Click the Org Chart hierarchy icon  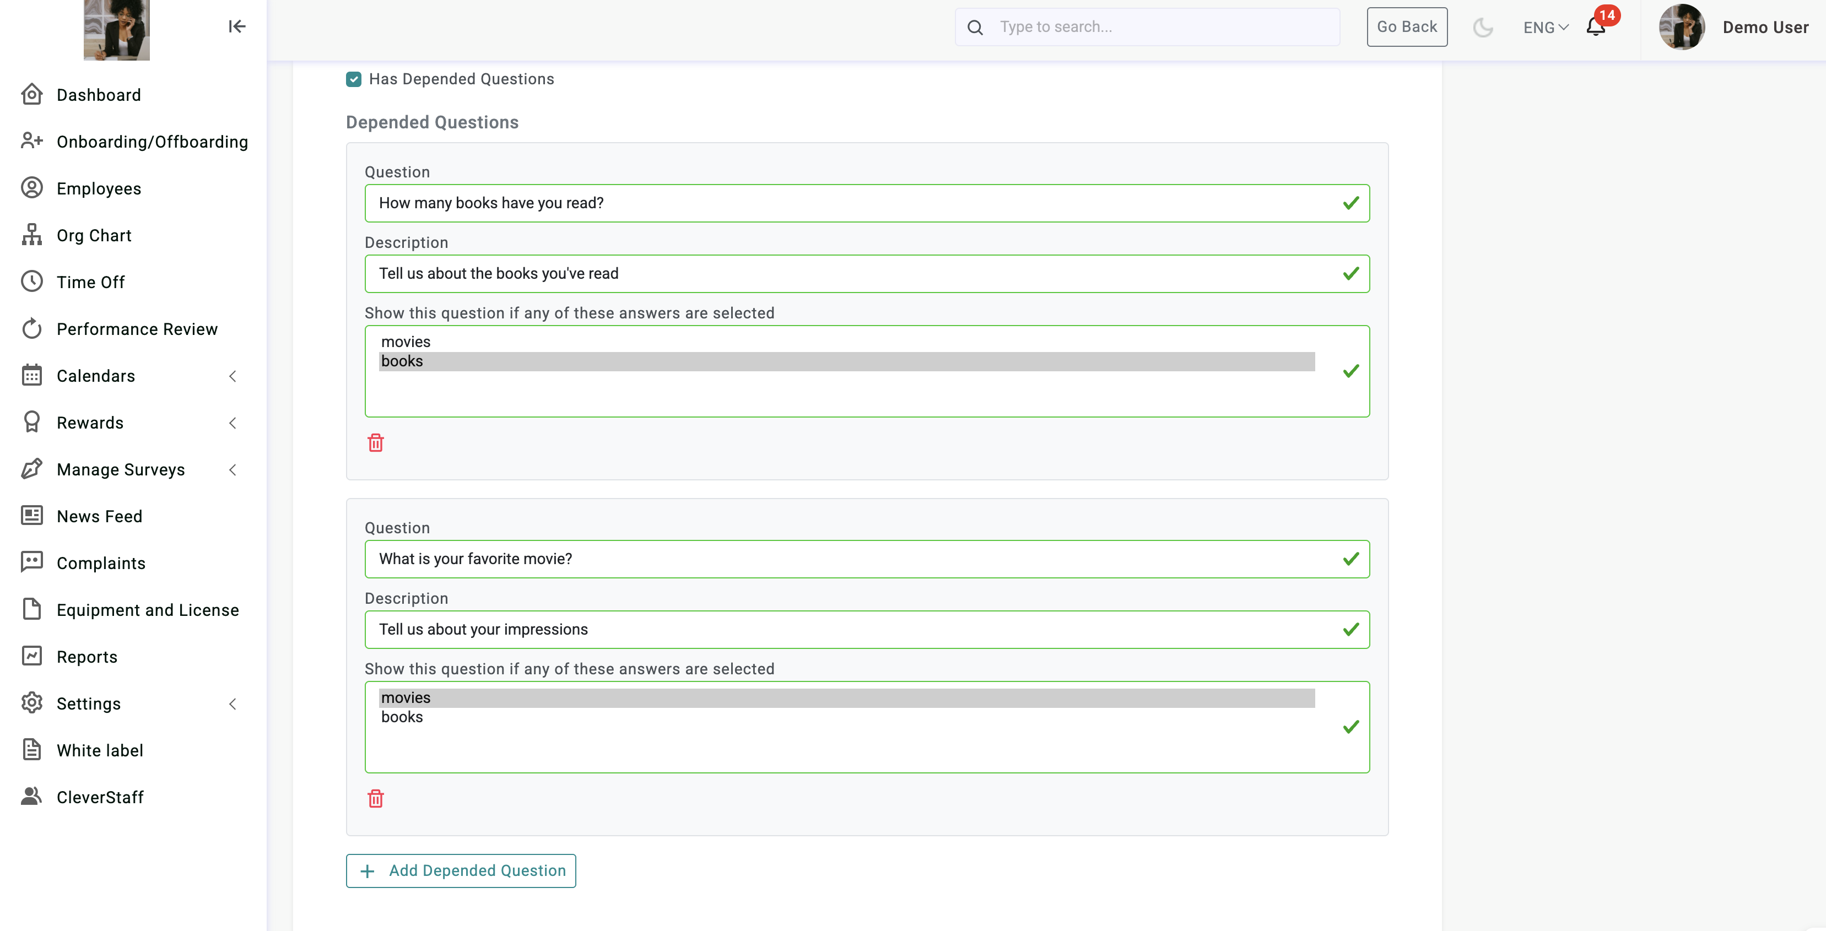(x=32, y=235)
